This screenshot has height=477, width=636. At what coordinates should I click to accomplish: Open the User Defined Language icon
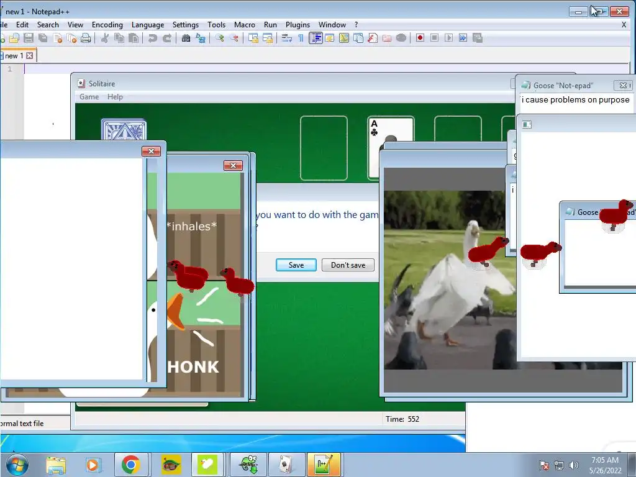point(329,38)
